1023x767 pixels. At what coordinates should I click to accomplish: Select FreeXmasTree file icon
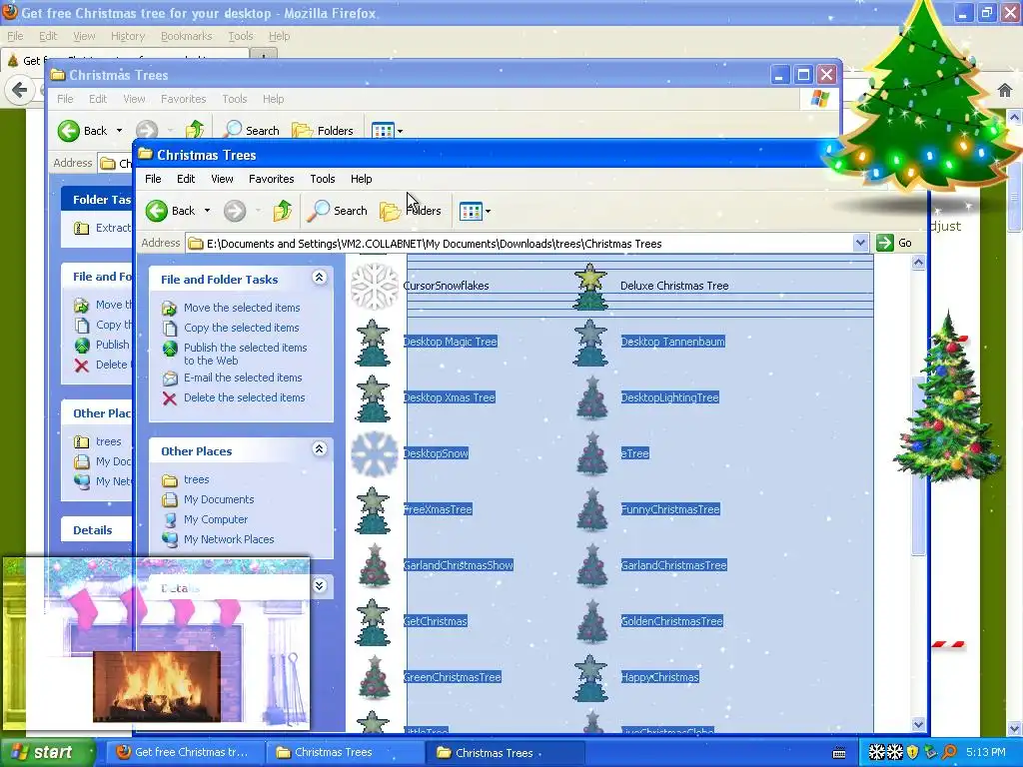(373, 510)
